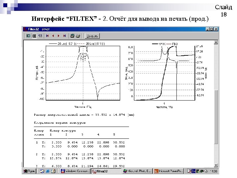Click the vertical scrollbar thumb
The width and height of the screenshot is (237, 178).
[216, 117]
